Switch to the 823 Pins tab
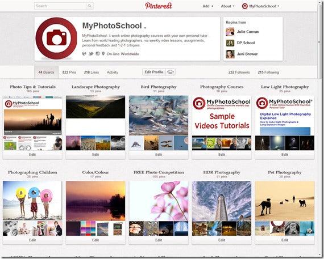The height and width of the screenshot is (259, 324). point(69,73)
